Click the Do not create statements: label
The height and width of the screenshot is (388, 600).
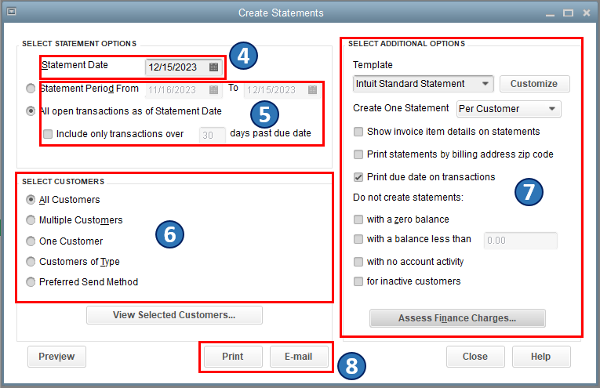408,198
